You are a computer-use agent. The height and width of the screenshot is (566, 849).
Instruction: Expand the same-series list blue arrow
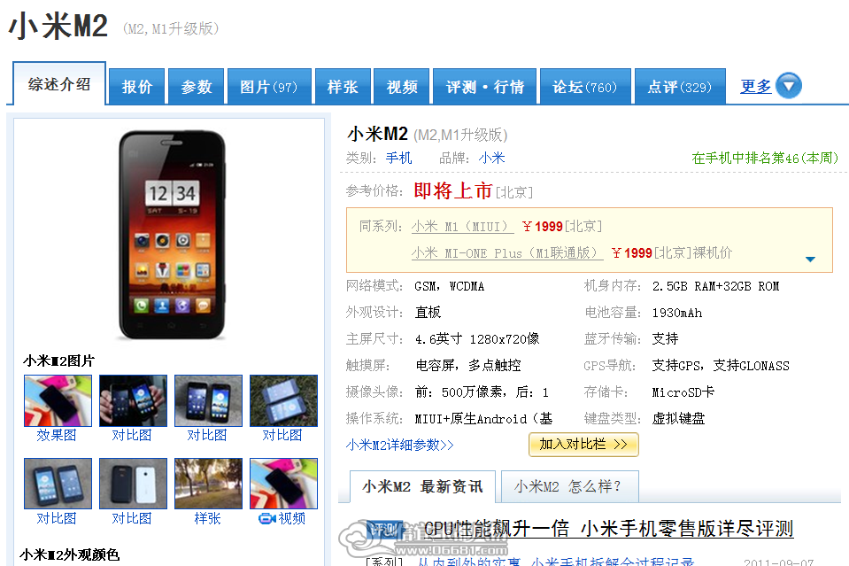pyautogui.click(x=810, y=259)
